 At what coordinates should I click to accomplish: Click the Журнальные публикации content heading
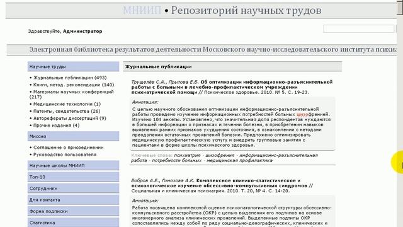pyautogui.click(x=158, y=66)
